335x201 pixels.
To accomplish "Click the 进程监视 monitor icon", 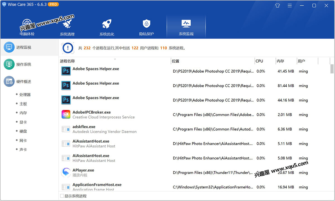I will [x=9, y=47].
